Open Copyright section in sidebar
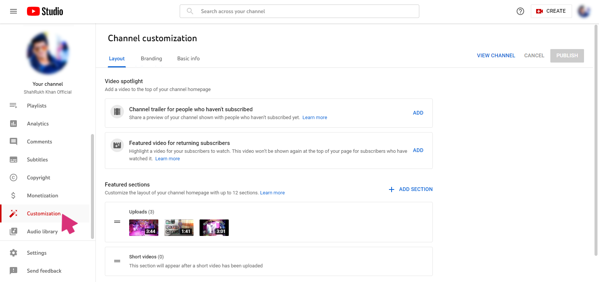Viewport: 599px width, 282px height. tap(38, 178)
